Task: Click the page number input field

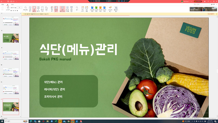Action: (19, 8)
